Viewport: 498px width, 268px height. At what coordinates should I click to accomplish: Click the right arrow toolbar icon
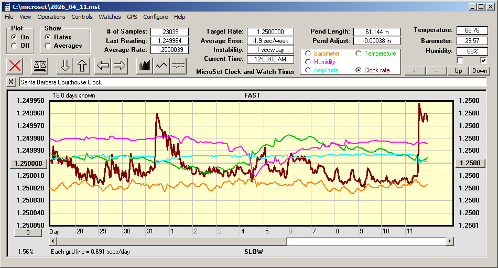[x=120, y=66]
